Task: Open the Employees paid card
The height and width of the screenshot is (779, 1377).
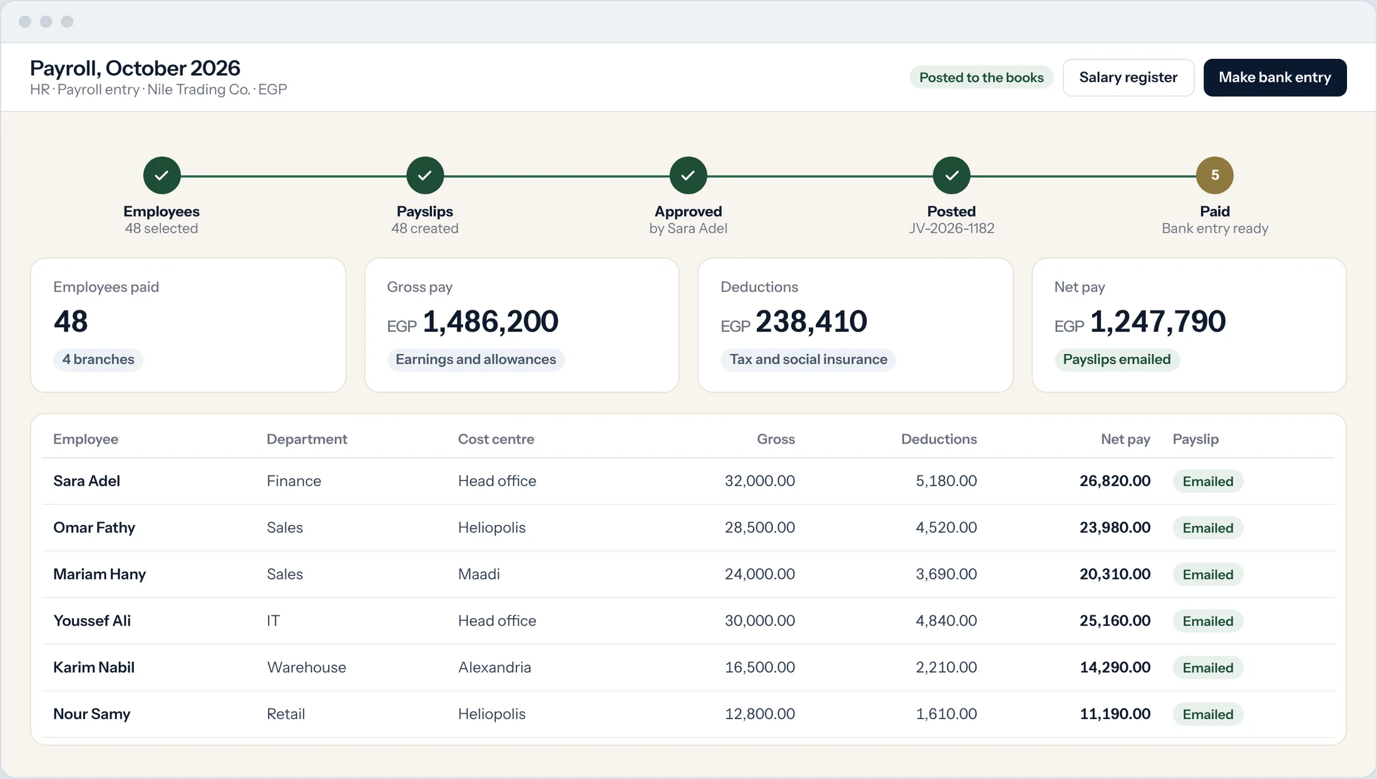Action: click(188, 325)
